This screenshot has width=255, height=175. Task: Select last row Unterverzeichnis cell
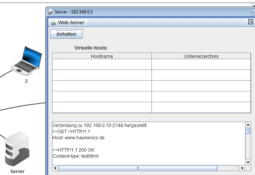[201, 107]
